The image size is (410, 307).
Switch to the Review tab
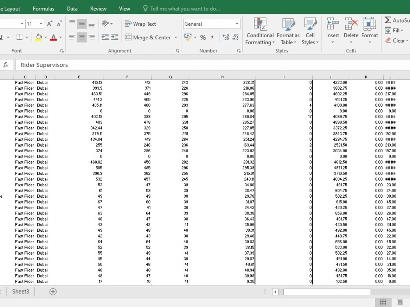click(x=98, y=9)
